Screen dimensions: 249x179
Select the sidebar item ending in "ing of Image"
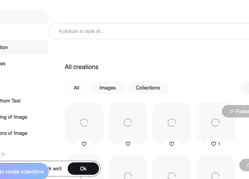coord(13,117)
